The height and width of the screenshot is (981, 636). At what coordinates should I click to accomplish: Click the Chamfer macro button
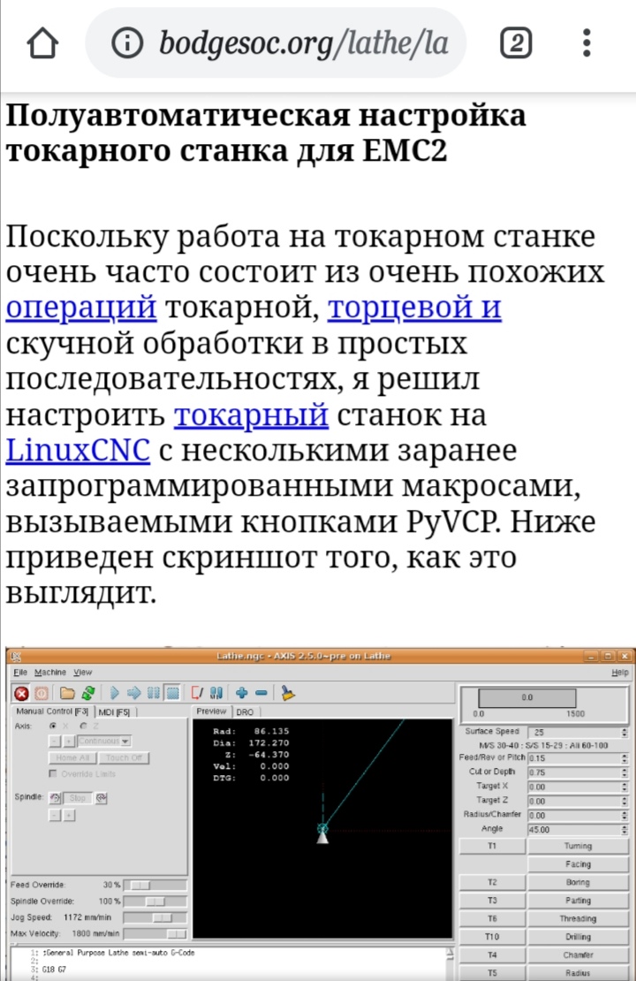[x=578, y=954]
